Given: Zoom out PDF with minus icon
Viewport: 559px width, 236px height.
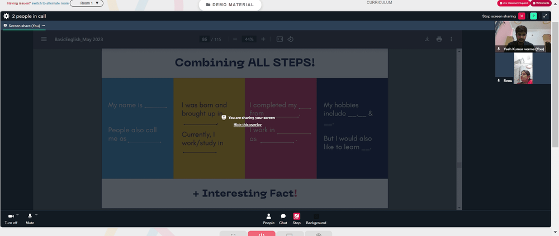Looking at the screenshot, I should [x=235, y=39].
